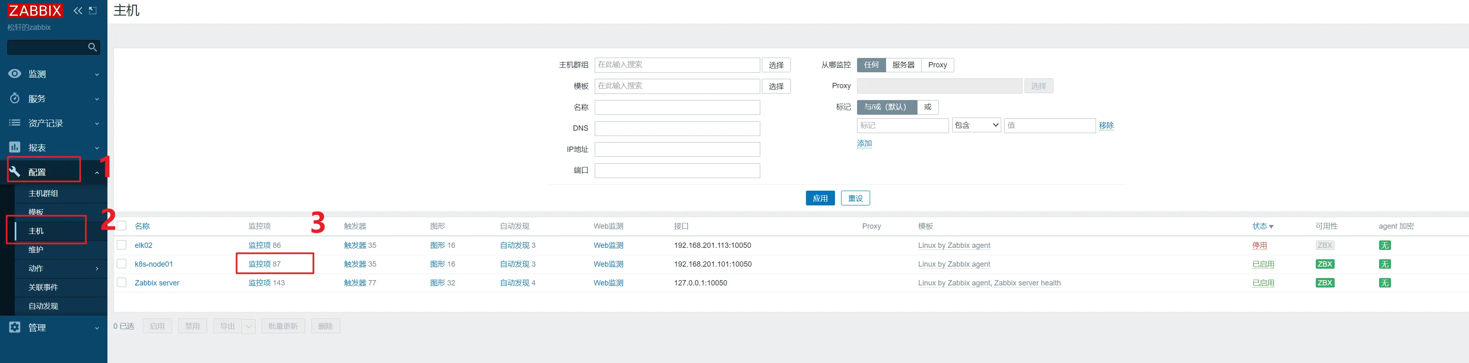Go to 自动发现 in configuration menu
This screenshot has height=363, width=1469.
[x=43, y=306]
